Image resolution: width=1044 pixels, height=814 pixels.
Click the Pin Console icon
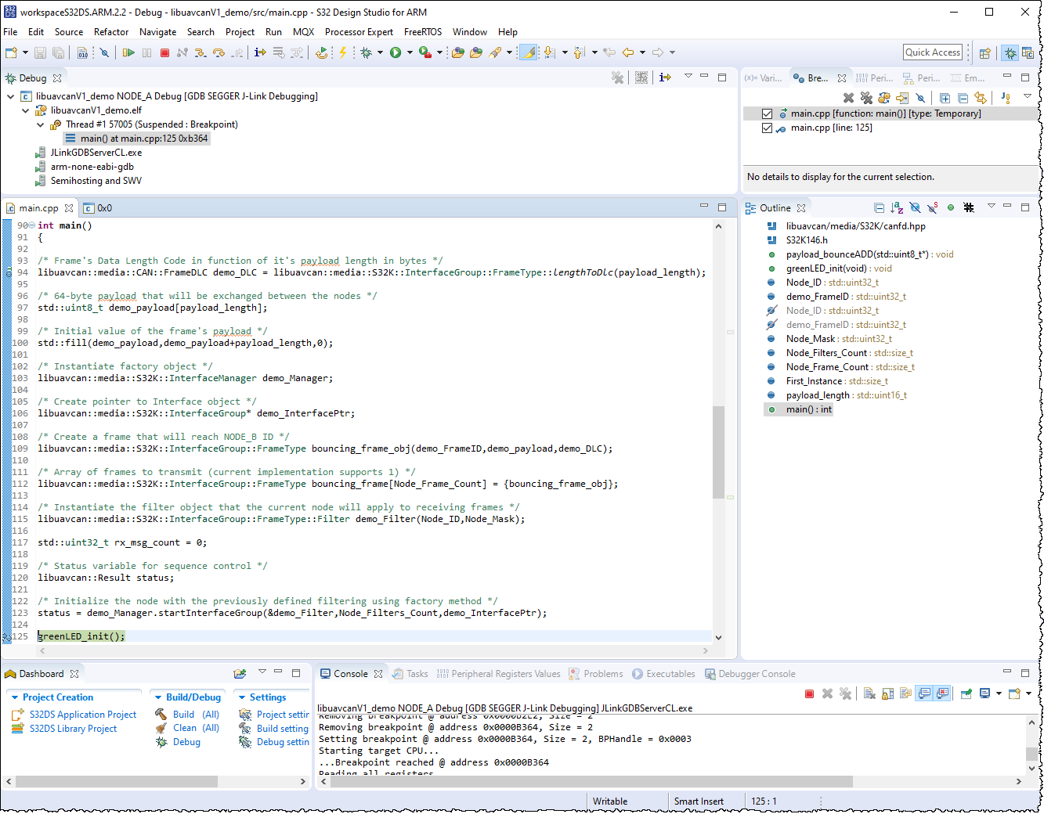pos(966,693)
